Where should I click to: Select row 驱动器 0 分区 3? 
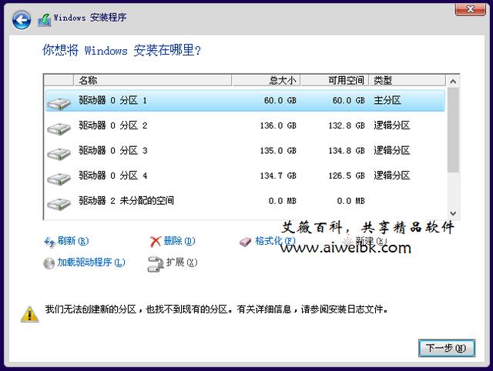(x=245, y=151)
